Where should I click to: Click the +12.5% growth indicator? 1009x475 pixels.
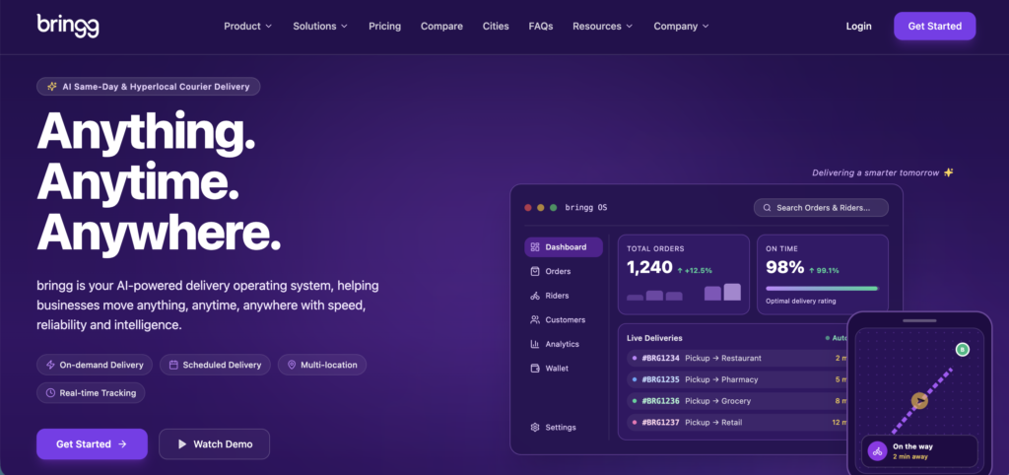695,270
